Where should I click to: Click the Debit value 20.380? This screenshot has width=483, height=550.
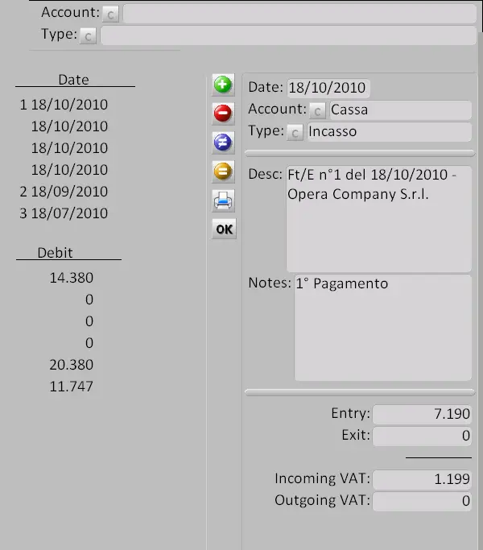click(71, 365)
